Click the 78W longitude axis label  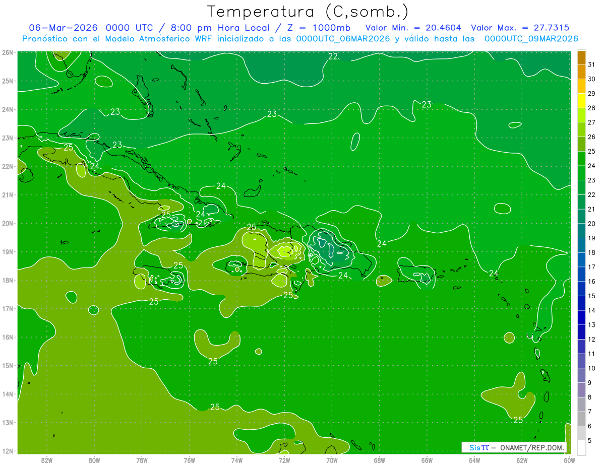tap(142, 460)
